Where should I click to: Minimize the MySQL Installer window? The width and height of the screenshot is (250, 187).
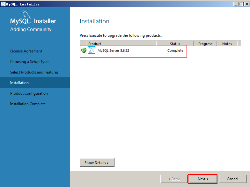pyautogui.click(x=236, y=4)
